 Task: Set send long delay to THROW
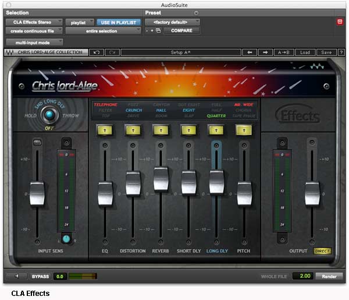click(71, 115)
